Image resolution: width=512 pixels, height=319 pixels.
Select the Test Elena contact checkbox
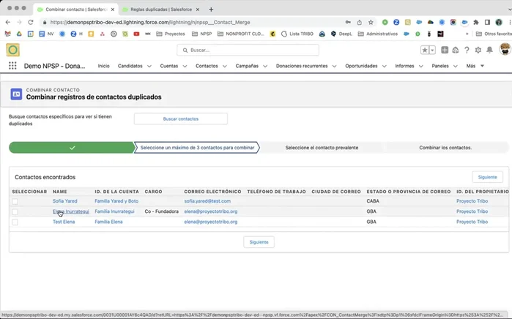tap(15, 222)
